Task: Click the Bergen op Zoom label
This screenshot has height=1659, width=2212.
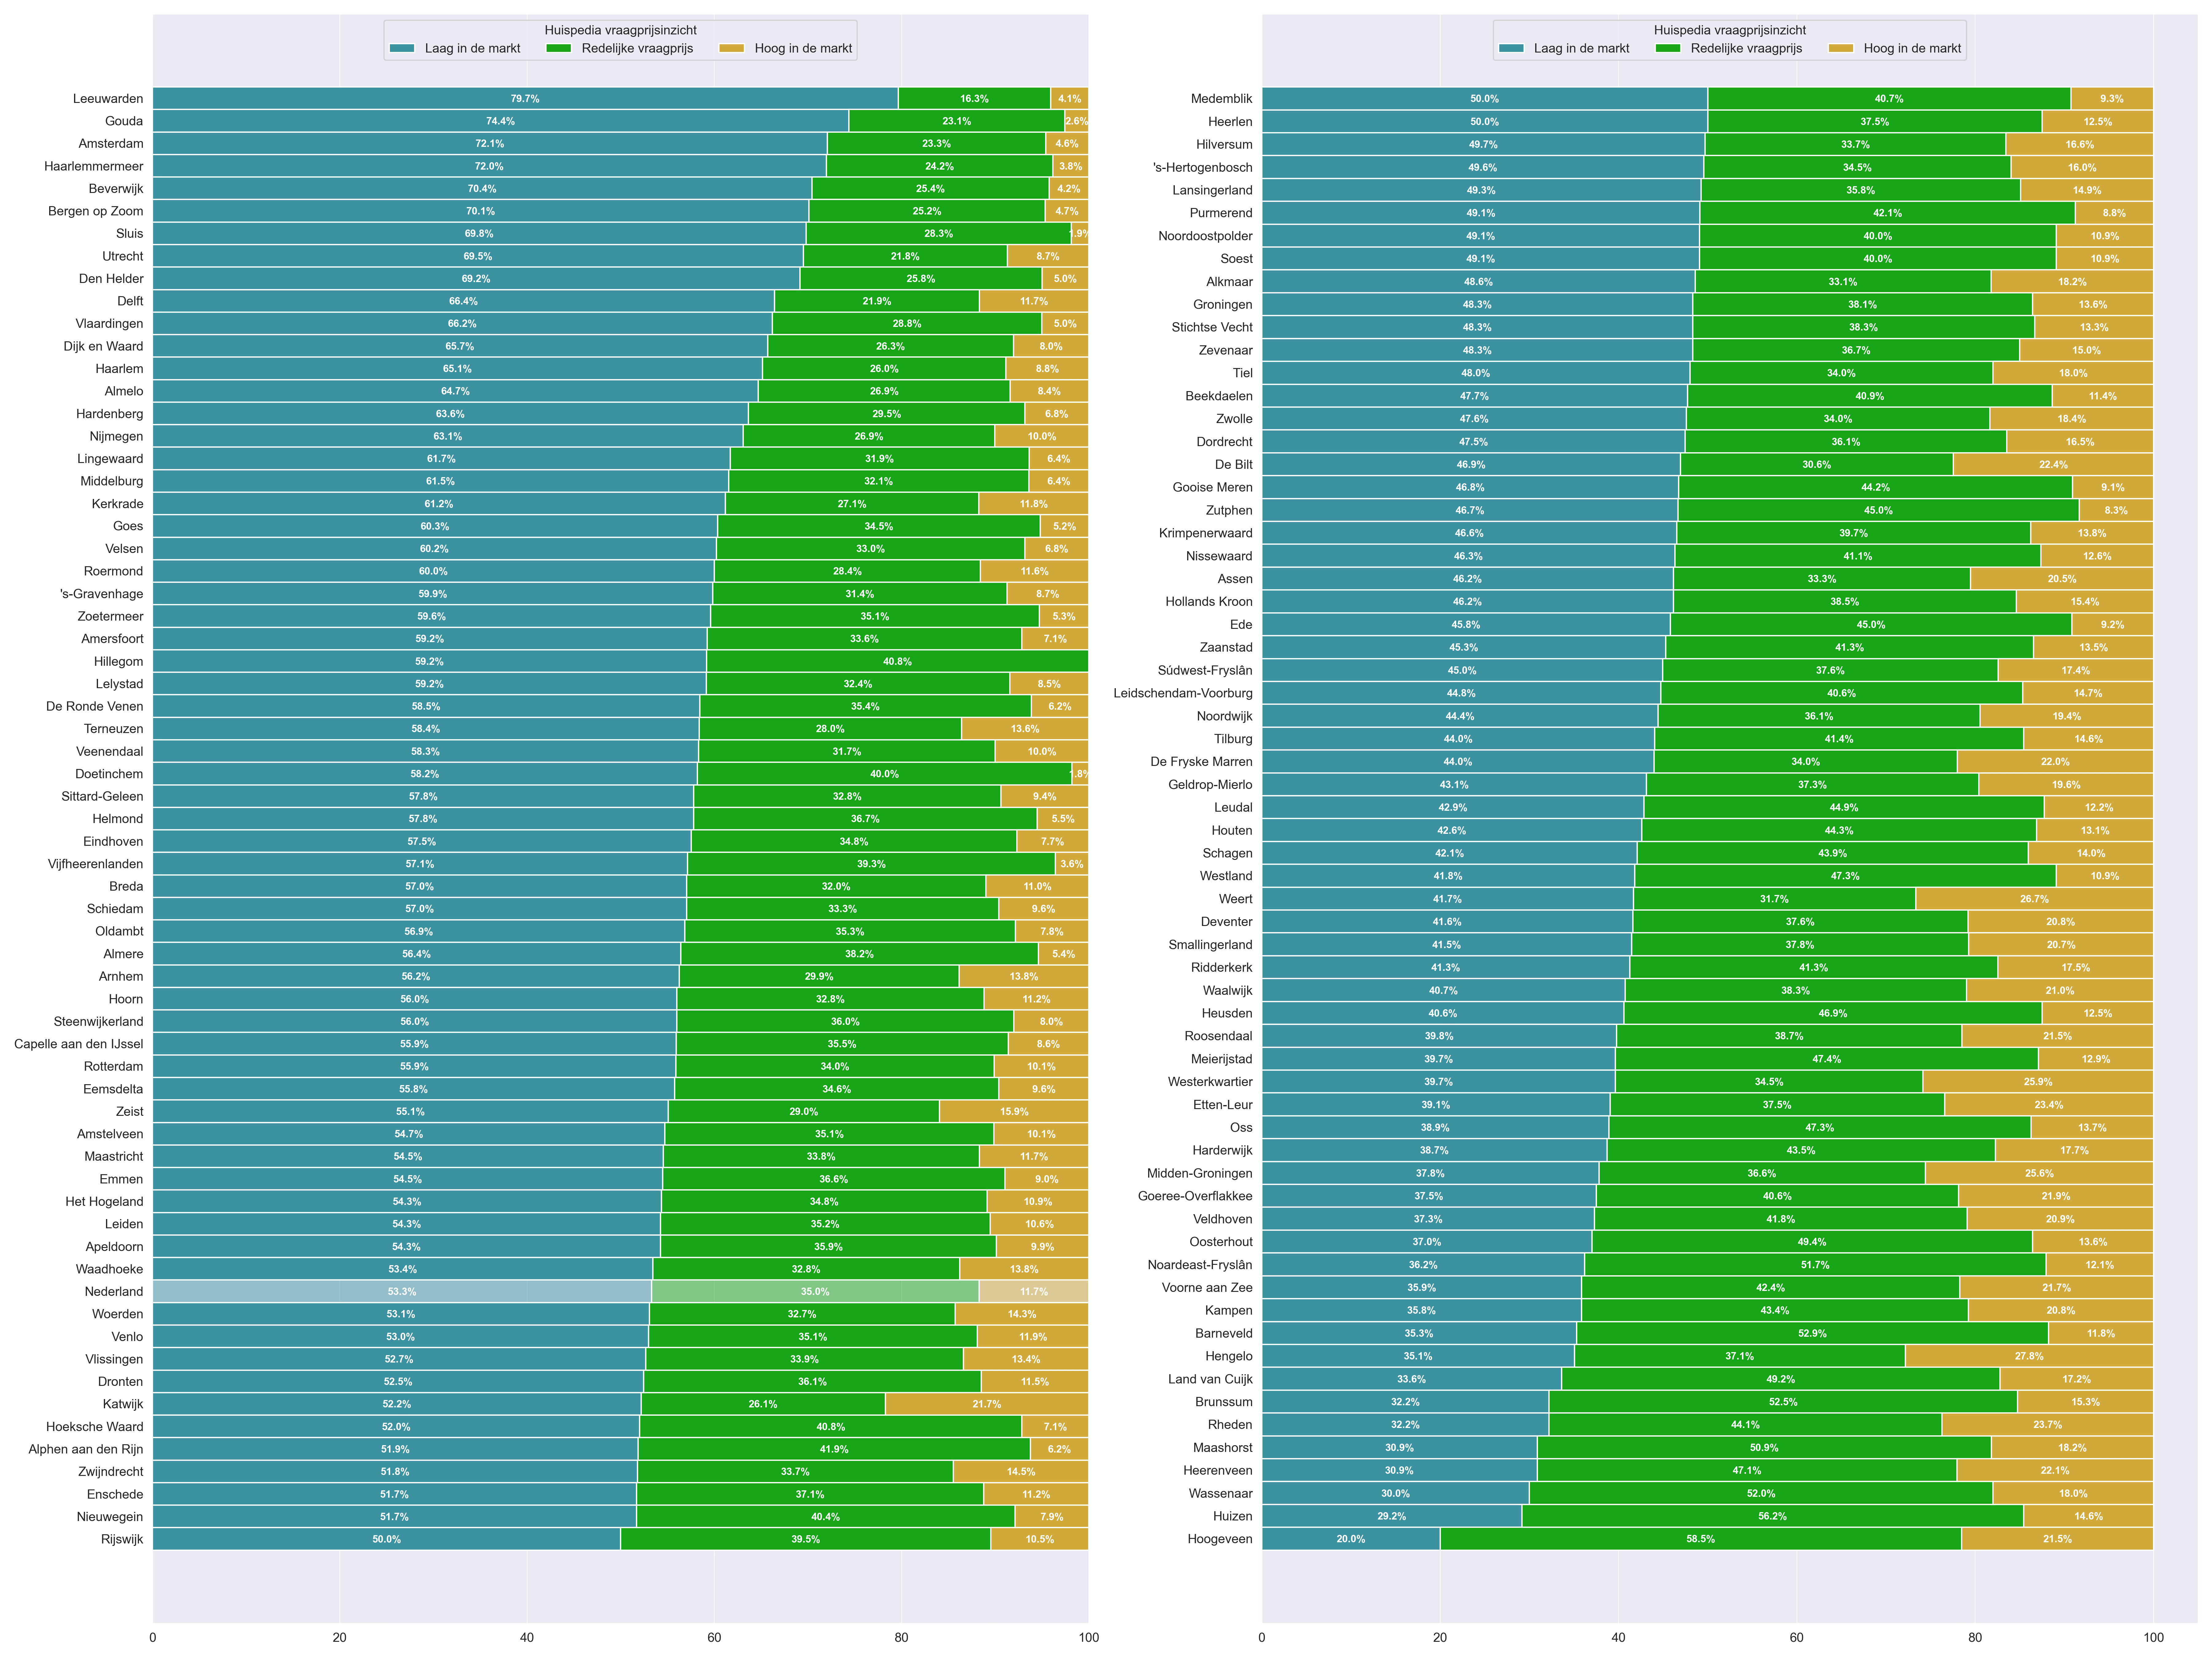Action: pos(96,211)
